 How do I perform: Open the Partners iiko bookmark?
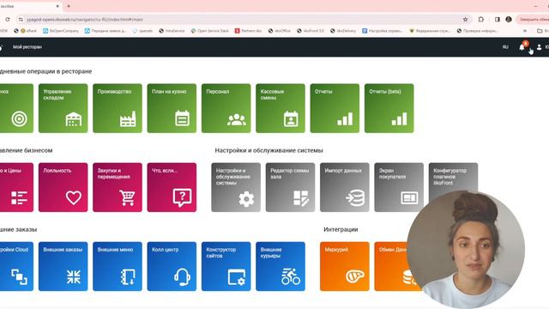point(248,31)
